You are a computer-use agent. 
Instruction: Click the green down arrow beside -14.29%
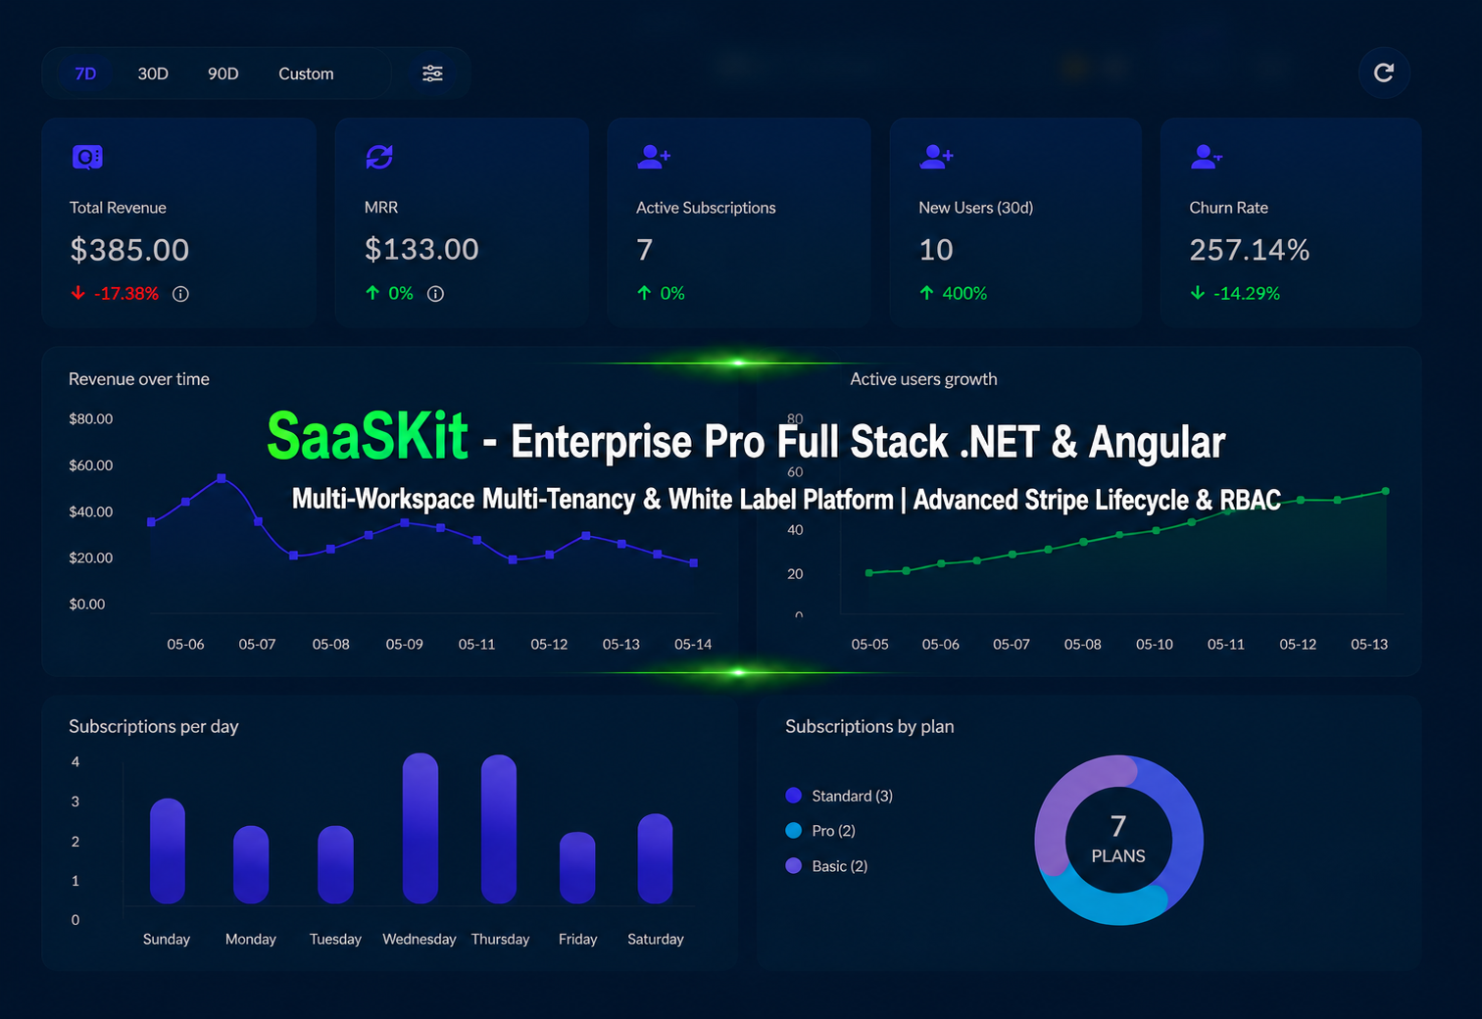(x=1197, y=293)
